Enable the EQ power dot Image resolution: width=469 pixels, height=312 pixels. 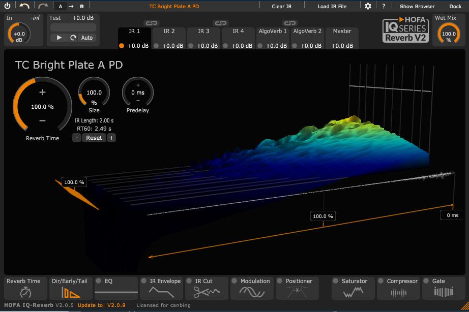[x=98, y=281]
